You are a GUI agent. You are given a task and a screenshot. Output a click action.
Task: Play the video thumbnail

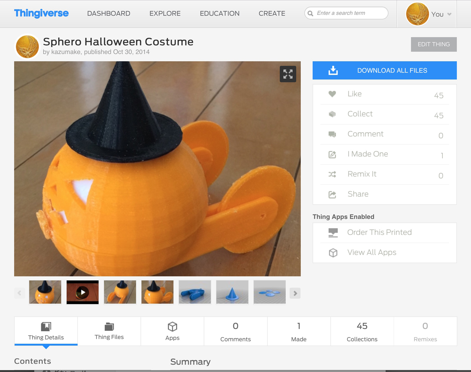click(x=82, y=292)
